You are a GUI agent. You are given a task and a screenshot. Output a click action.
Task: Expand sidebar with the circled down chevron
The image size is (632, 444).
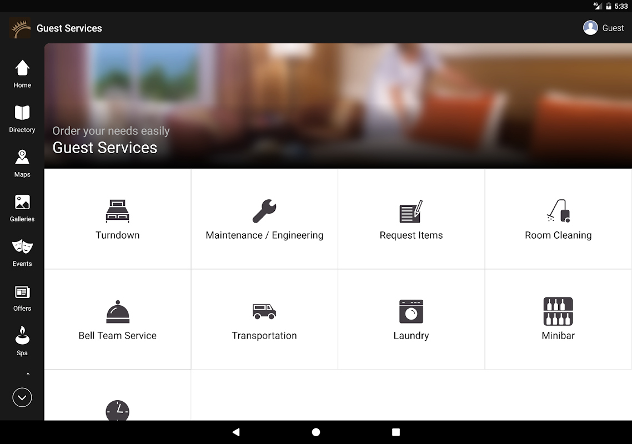[22, 398]
